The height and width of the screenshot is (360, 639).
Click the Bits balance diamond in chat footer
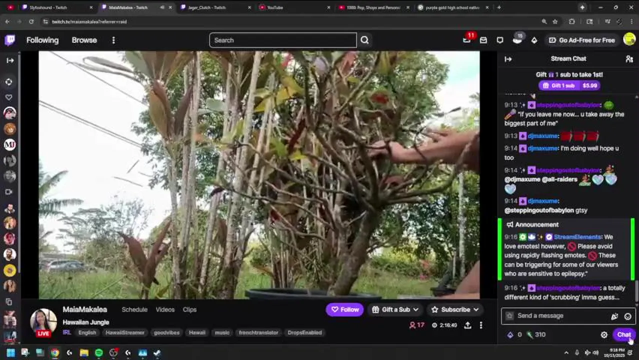(510, 334)
